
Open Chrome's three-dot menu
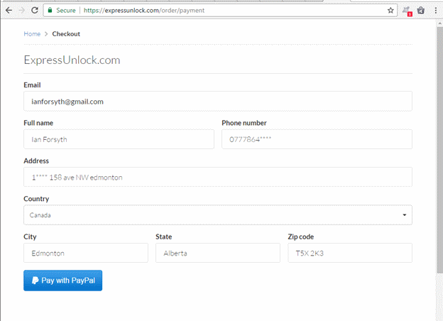(x=435, y=11)
